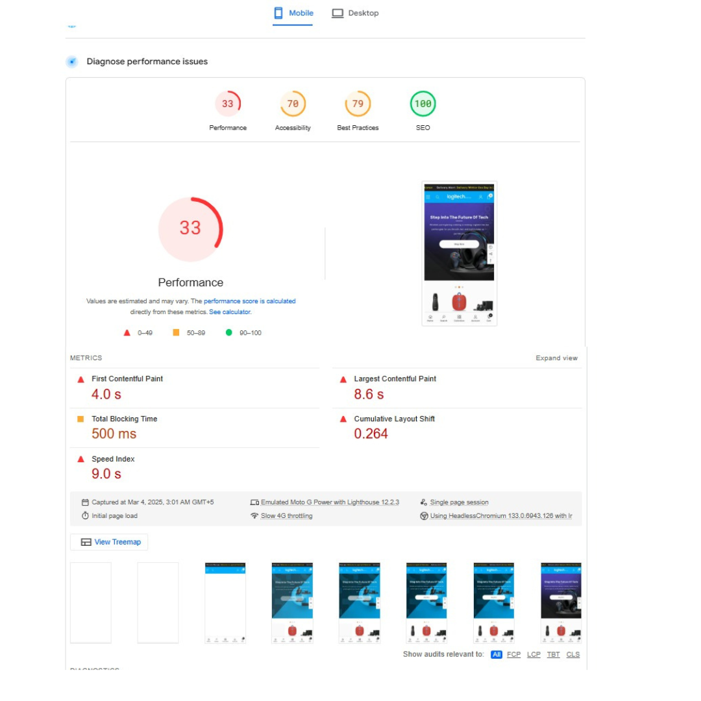Filter audits by CLS

coord(572,654)
